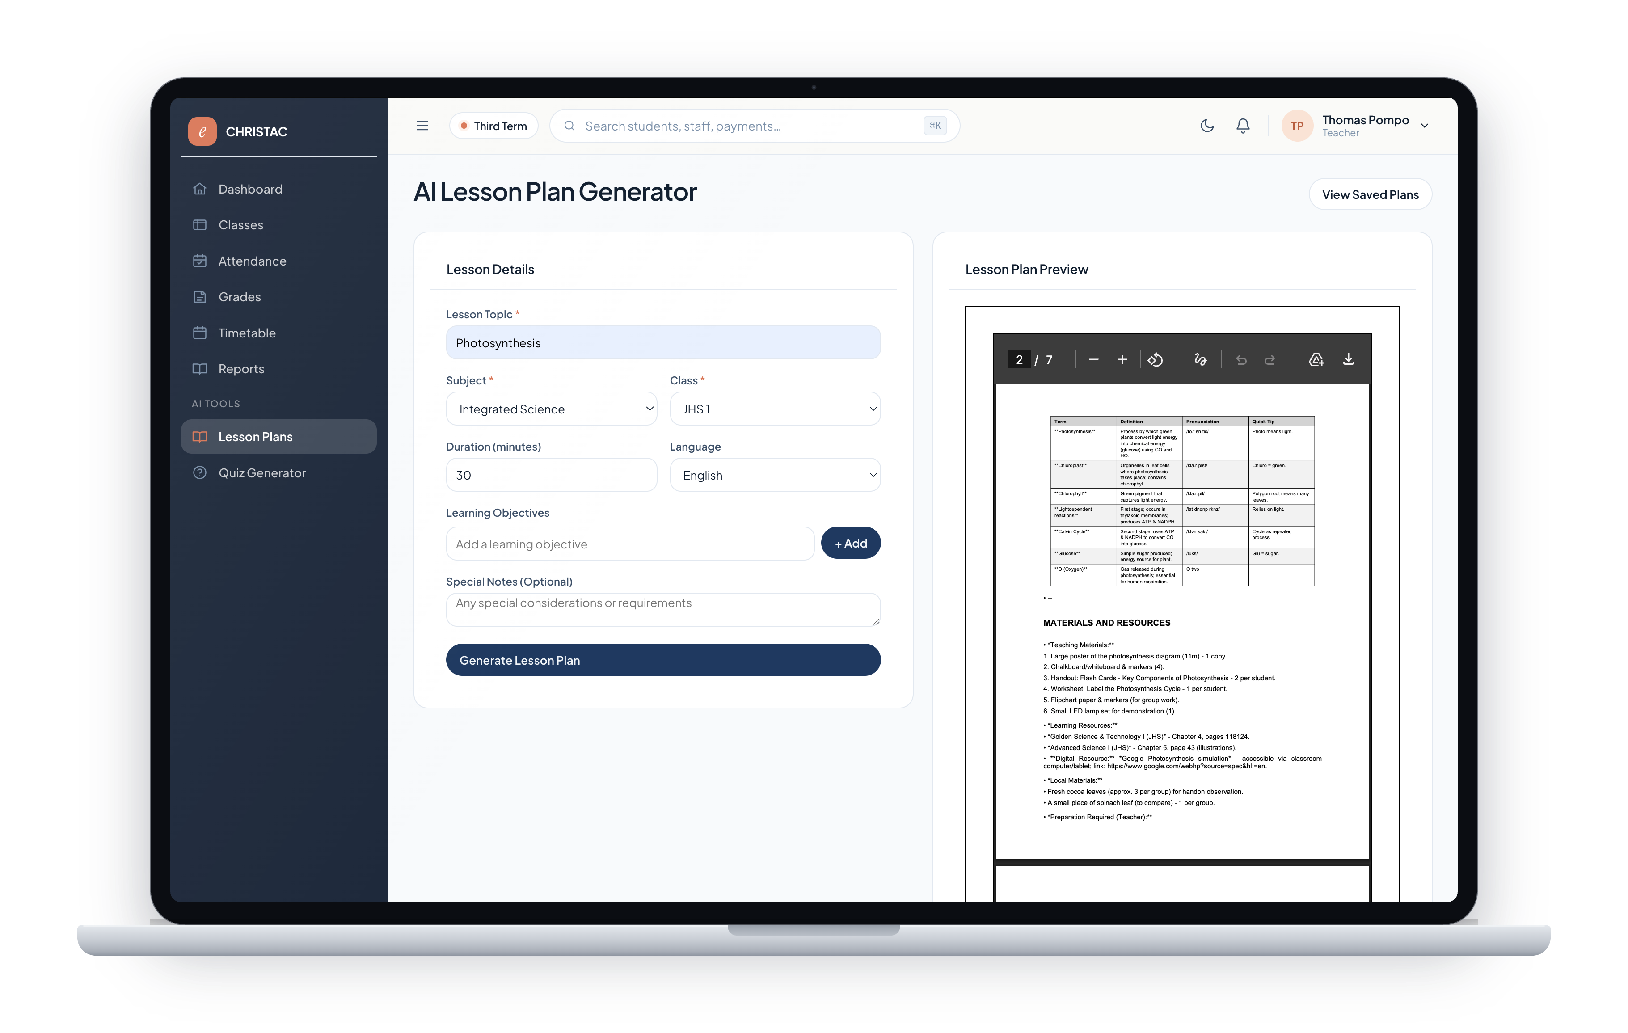Viewport: 1628px width, 1033px height.
Task: Click the save to Drive icon
Action: (x=1316, y=360)
